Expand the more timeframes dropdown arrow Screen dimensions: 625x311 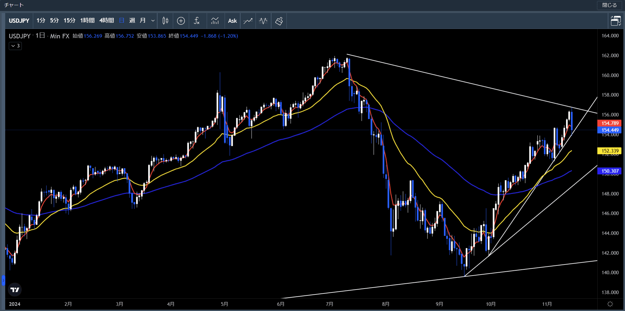click(x=153, y=21)
